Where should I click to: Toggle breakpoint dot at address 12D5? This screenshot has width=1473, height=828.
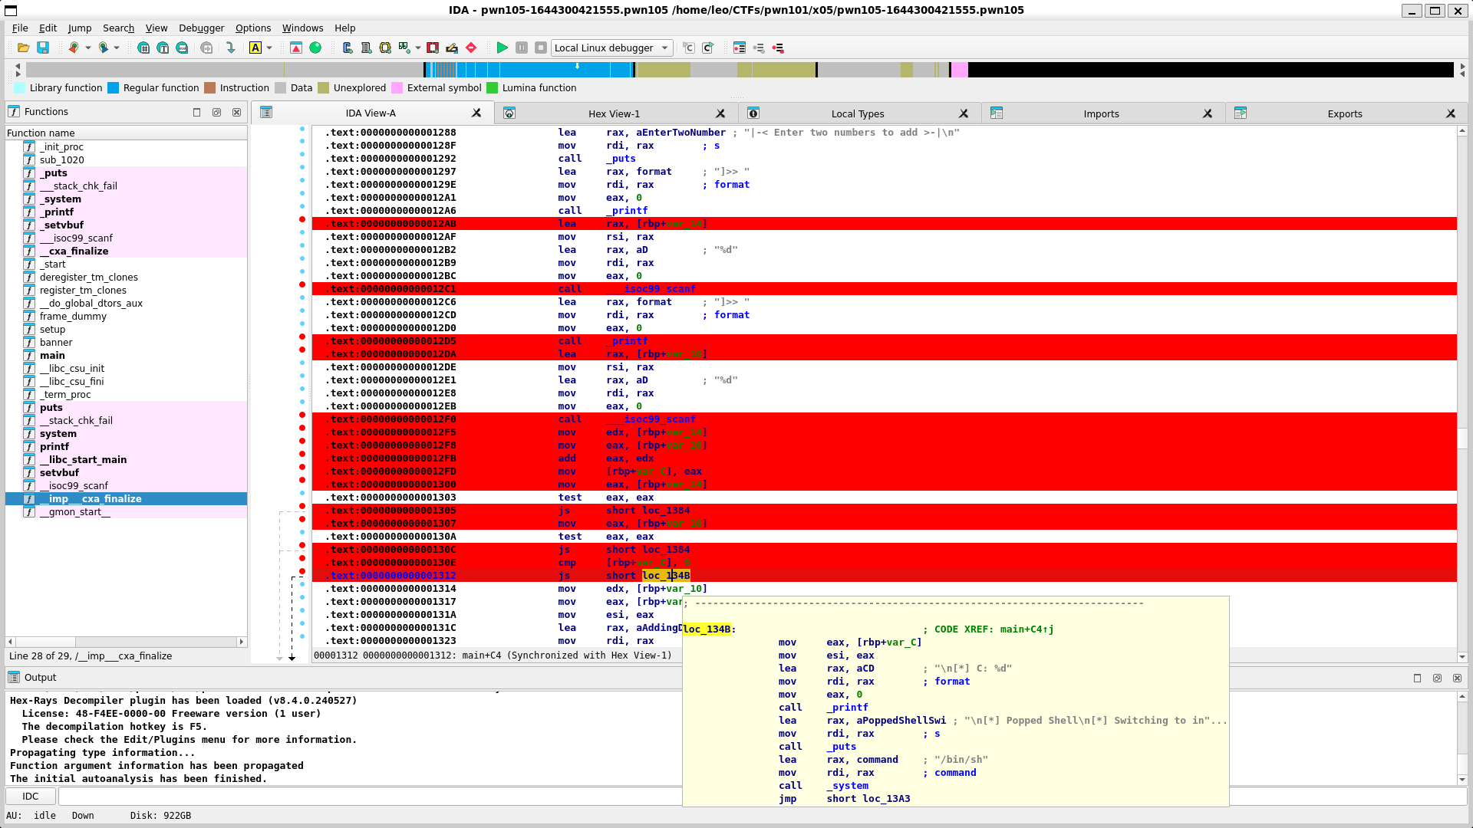tap(302, 337)
